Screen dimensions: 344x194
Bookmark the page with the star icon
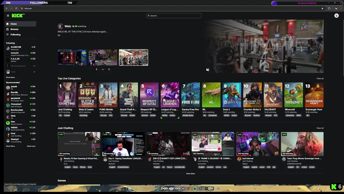point(322,8)
